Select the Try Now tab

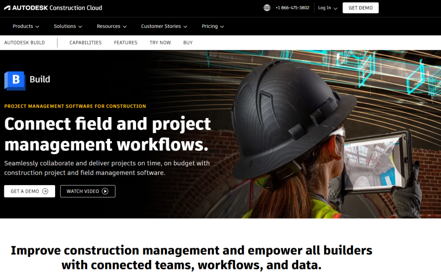click(160, 43)
